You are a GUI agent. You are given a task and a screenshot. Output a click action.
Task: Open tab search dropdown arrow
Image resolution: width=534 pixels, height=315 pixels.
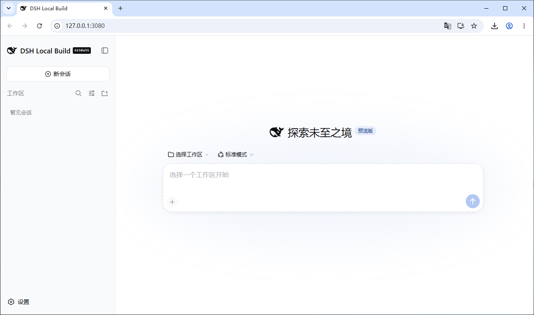point(9,8)
